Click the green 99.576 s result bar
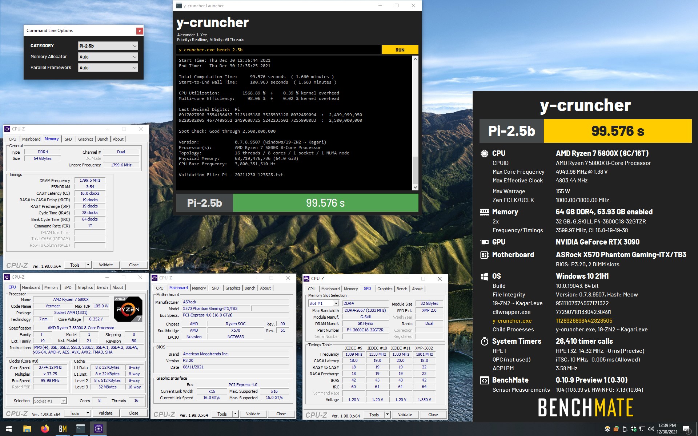 click(325, 203)
